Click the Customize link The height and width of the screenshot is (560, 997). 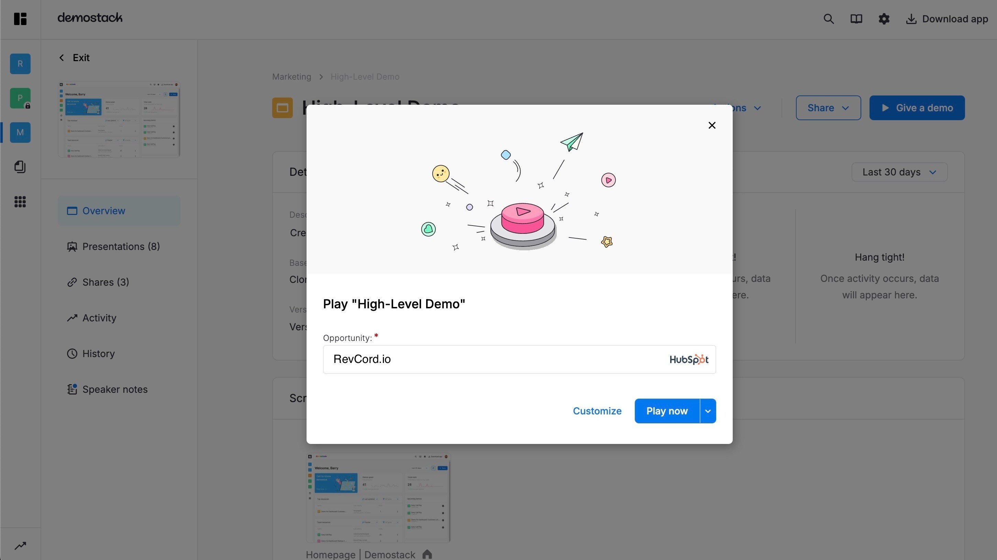tap(597, 411)
